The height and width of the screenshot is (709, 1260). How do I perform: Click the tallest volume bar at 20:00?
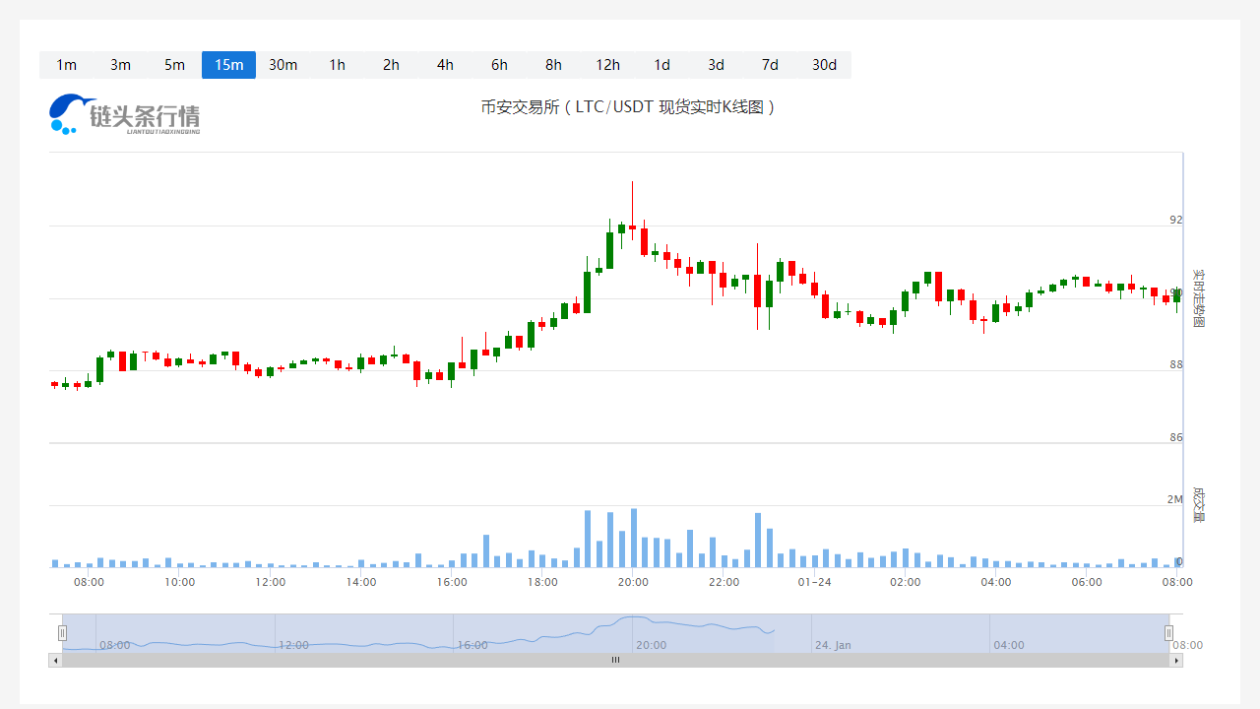coord(633,538)
